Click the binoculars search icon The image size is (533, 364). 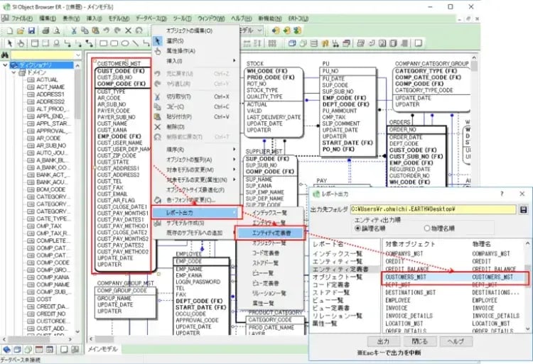[6, 55]
